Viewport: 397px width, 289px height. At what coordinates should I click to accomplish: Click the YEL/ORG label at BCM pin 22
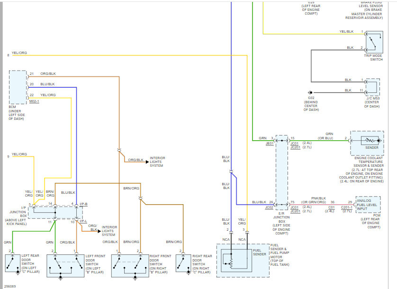(48, 95)
